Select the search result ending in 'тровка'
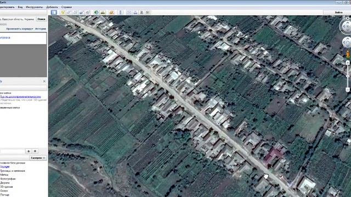This screenshot has width=351, height=197. click(5, 38)
